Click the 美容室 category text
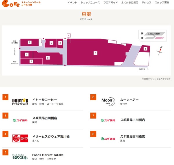This screenshot has width=174, height=165. pyautogui.click(x=124, y=104)
